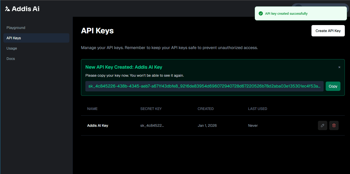Screen dimensions: 350x174
Task: Dismiss the New API Key Created banner
Action: (339, 67)
